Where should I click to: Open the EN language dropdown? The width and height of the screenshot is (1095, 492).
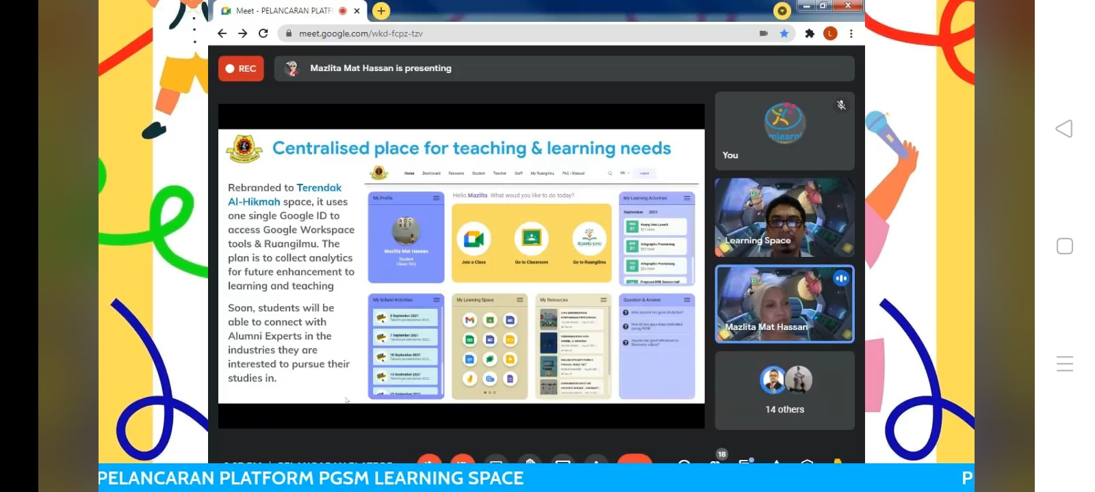(x=624, y=174)
